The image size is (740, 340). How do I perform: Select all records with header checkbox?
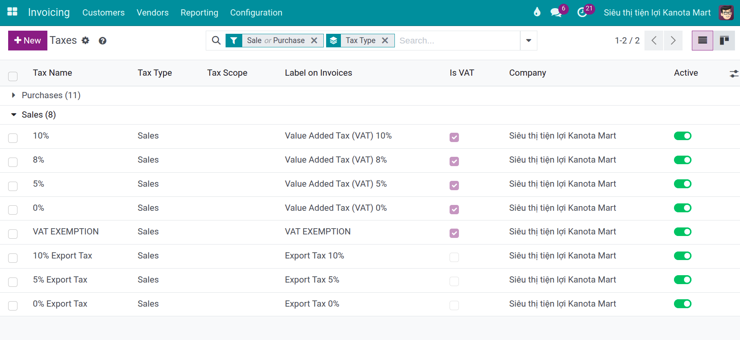pos(13,76)
